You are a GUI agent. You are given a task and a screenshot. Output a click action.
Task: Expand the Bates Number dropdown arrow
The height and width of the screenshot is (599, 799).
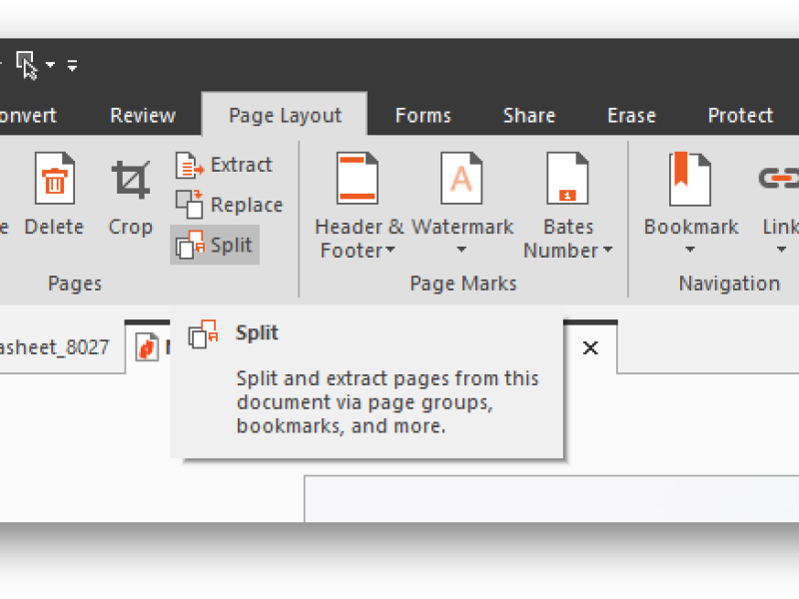pyautogui.click(x=607, y=251)
